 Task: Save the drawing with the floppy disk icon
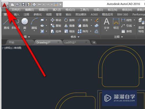(23, 4)
